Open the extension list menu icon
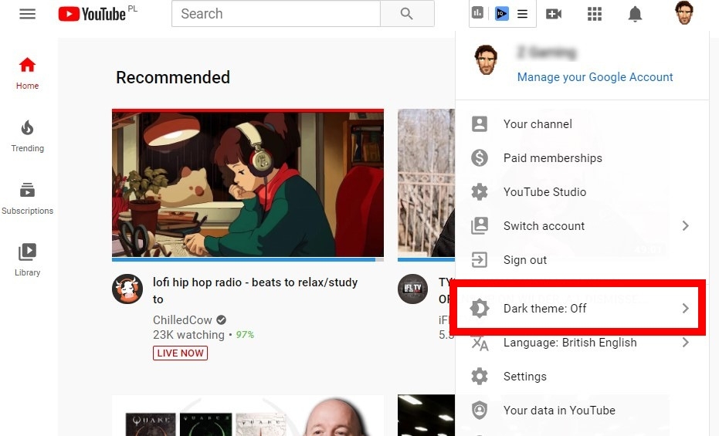The height and width of the screenshot is (436, 719). 522,14
